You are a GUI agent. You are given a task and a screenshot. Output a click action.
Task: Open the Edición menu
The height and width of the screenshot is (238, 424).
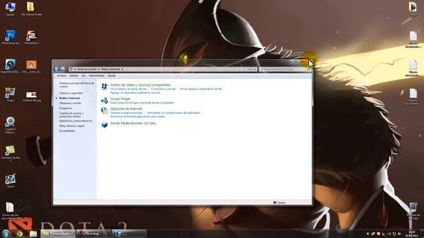coord(74,76)
